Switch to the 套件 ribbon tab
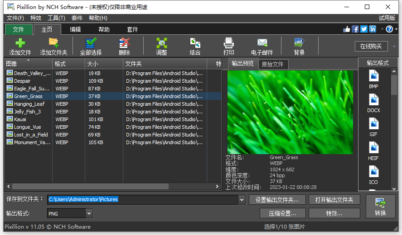The width and height of the screenshot is (402, 235). [132, 29]
